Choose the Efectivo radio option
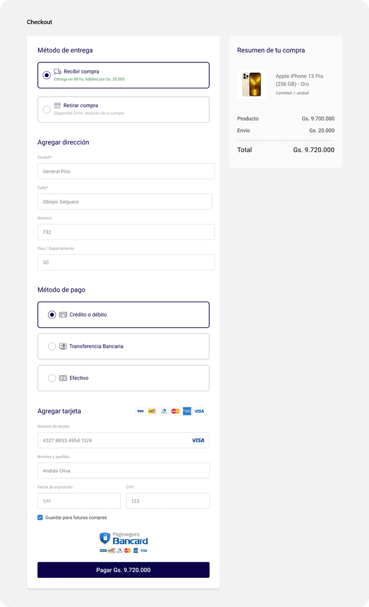Screen dimensions: 369x607 coord(52,378)
